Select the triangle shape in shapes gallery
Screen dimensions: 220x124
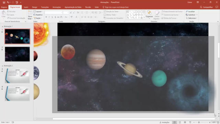click(x=128, y=15)
